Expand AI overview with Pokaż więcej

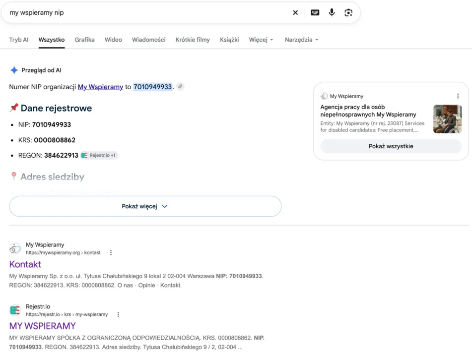[145, 206]
